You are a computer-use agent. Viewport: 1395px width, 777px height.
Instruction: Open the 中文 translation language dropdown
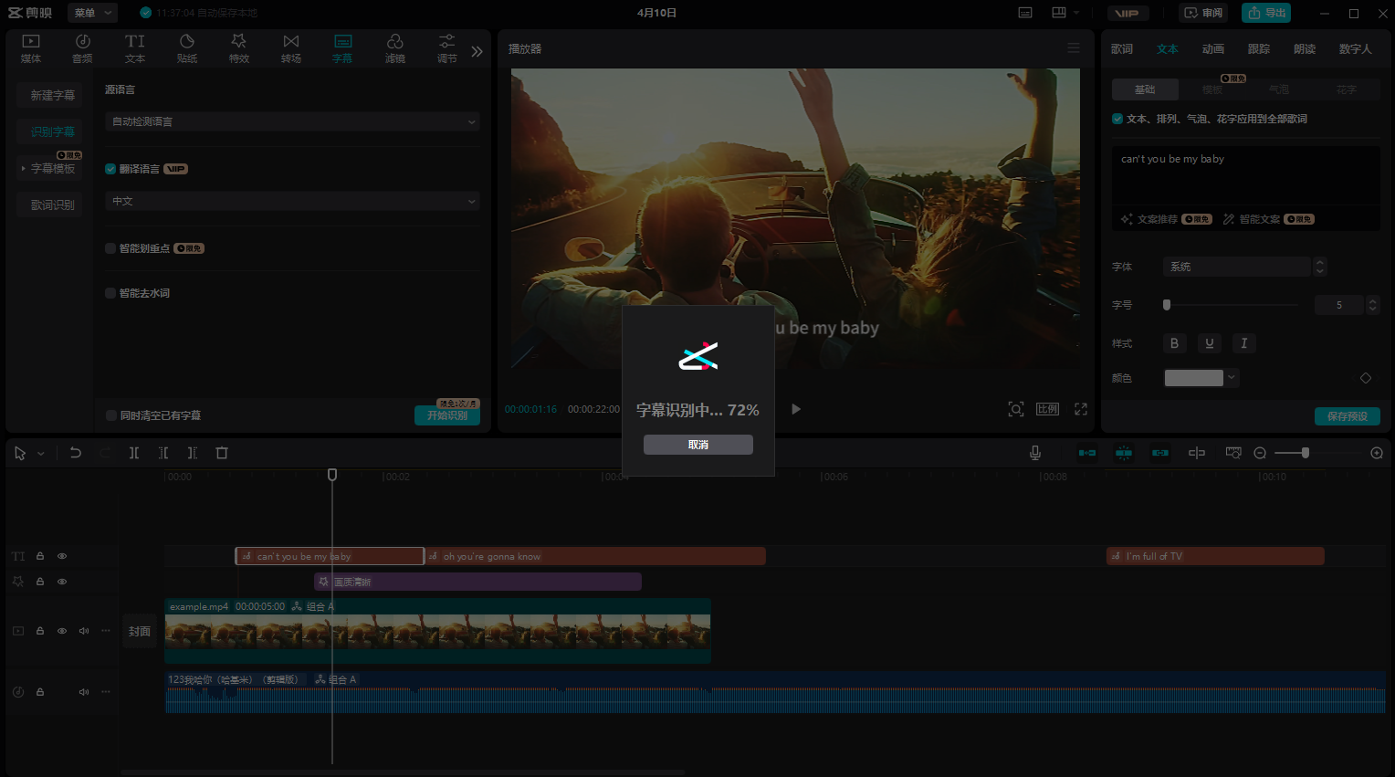click(x=292, y=201)
